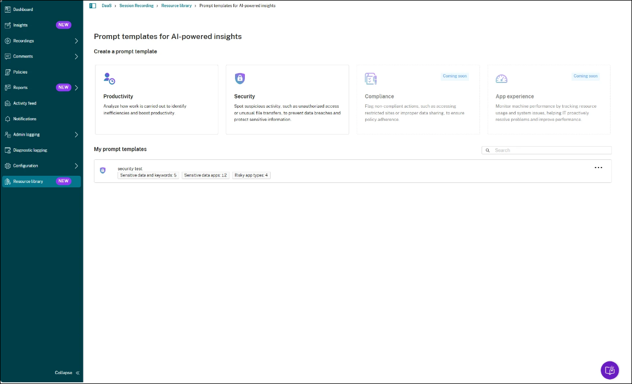
Task: Click the 'Sensitive data and keywords: 5' tag
Action: (148, 175)
